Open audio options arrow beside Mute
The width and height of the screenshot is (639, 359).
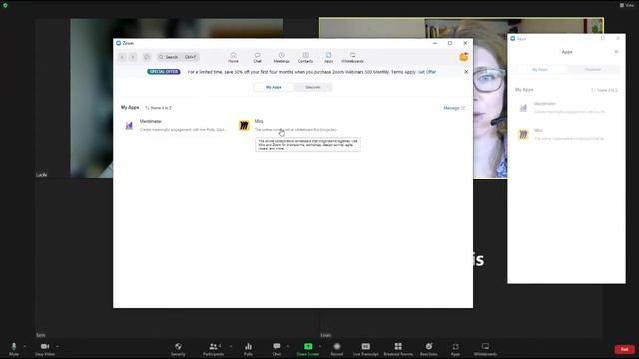coord(24,346)
